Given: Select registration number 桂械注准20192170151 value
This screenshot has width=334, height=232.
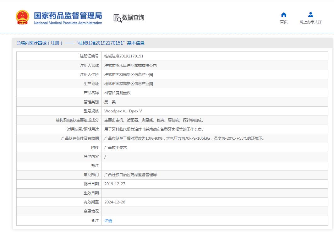Looking at the screenshot, I should coord(124,56).
